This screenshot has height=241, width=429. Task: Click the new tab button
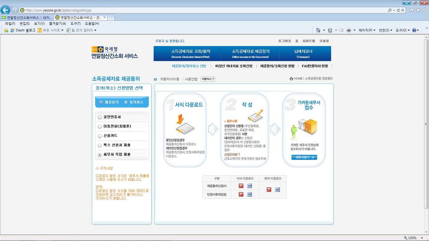111,18
